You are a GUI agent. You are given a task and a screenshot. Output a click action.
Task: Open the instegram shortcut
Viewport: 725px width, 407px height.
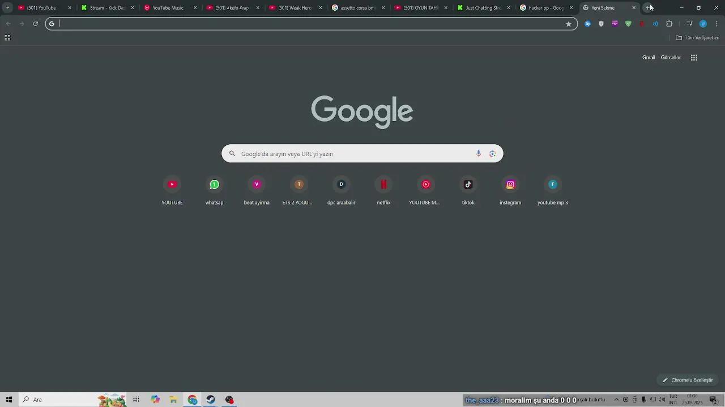pos(510,191)
